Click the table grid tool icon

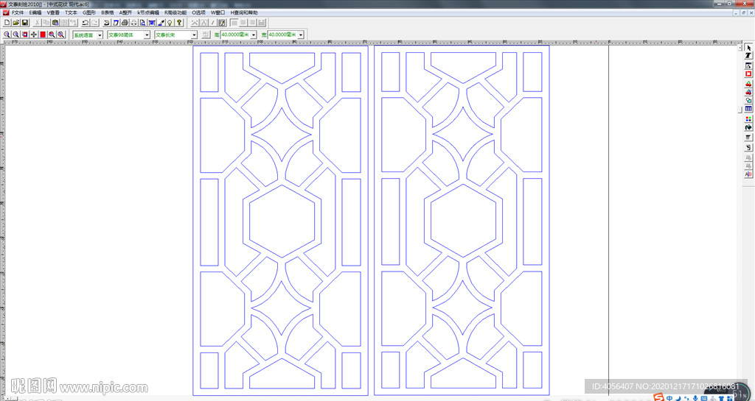coord(748,109)
